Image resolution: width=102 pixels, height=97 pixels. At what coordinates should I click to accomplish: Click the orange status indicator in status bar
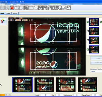pos(2,95)
